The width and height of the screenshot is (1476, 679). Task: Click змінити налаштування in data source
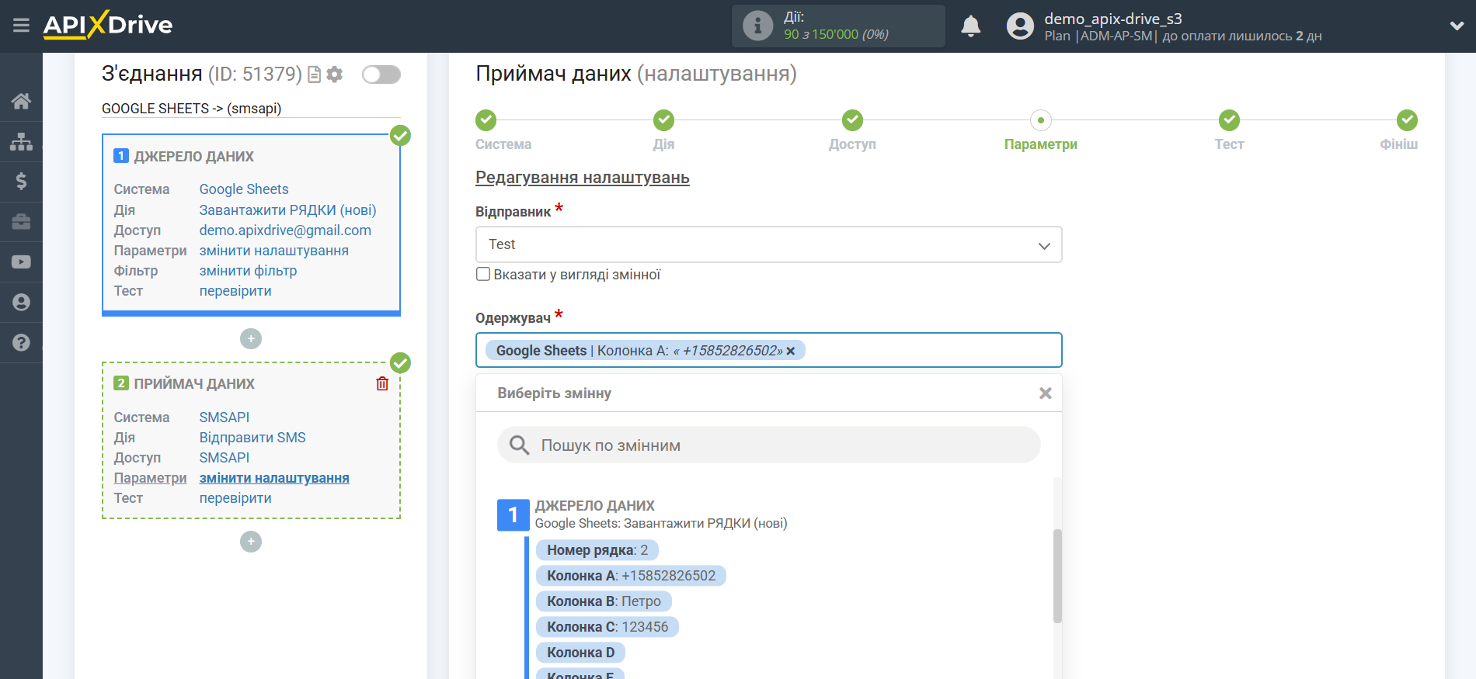[274, 251]
